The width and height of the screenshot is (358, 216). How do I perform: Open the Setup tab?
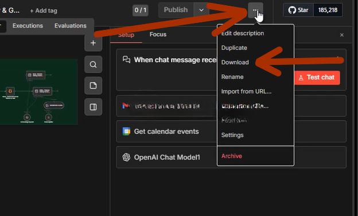click(126, 35)
